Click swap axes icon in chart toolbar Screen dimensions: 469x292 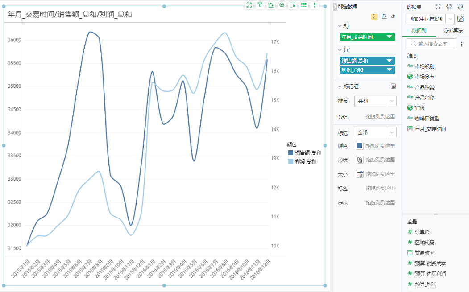tap(271, 5)
